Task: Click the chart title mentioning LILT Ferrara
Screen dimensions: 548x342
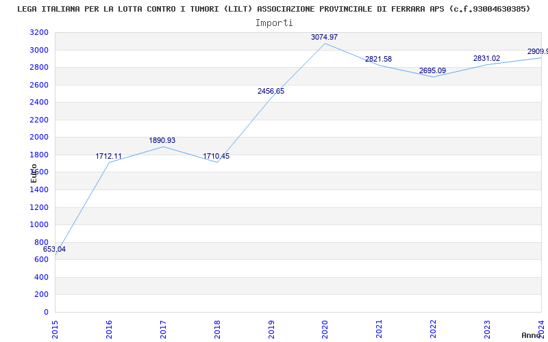Action: (x=273, y=9)
